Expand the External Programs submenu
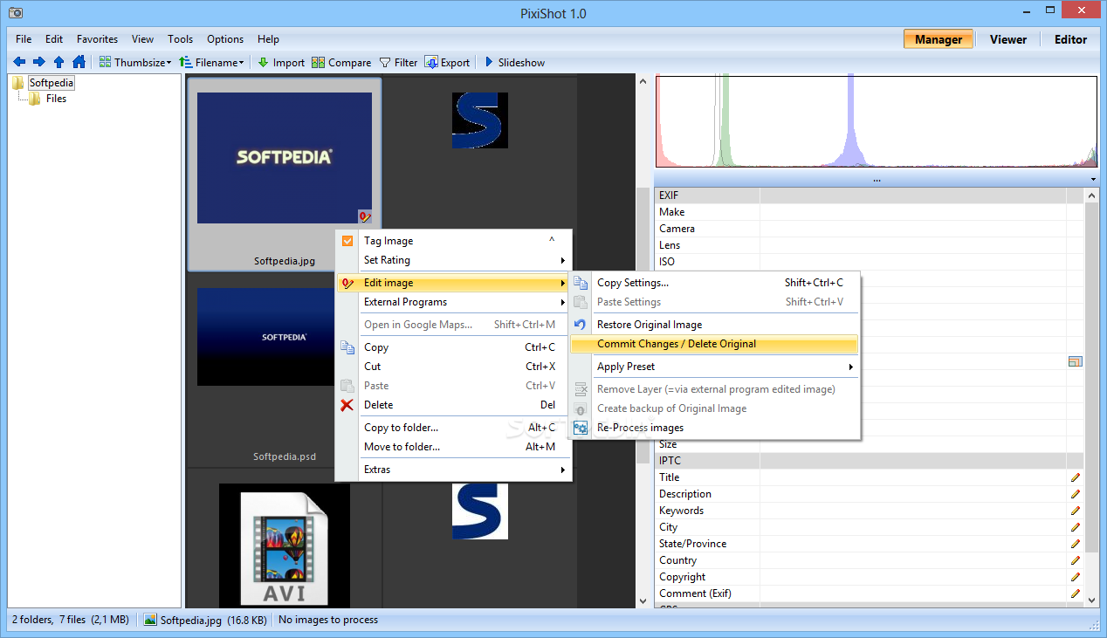 (454, 302)
